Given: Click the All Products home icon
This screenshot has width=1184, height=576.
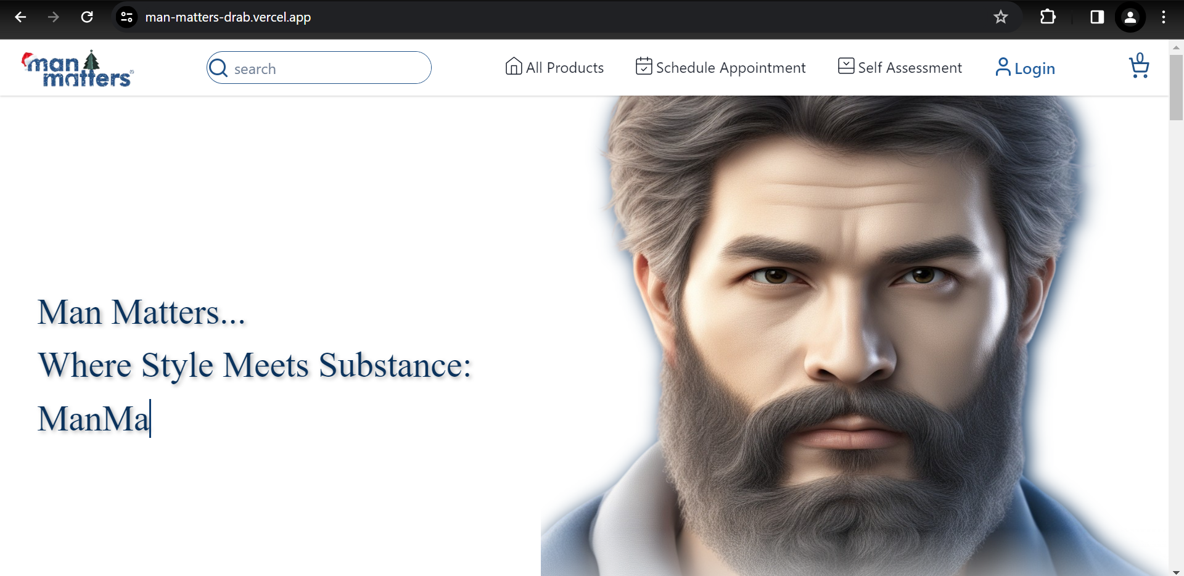Looking at the screenshot, I should [x=514, y=67].
